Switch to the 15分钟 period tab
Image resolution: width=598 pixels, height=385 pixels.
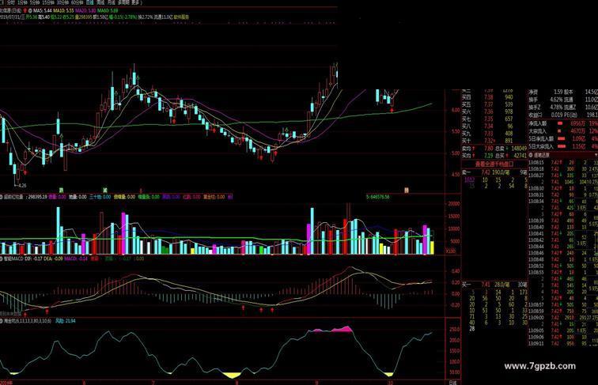coord(48,2)
